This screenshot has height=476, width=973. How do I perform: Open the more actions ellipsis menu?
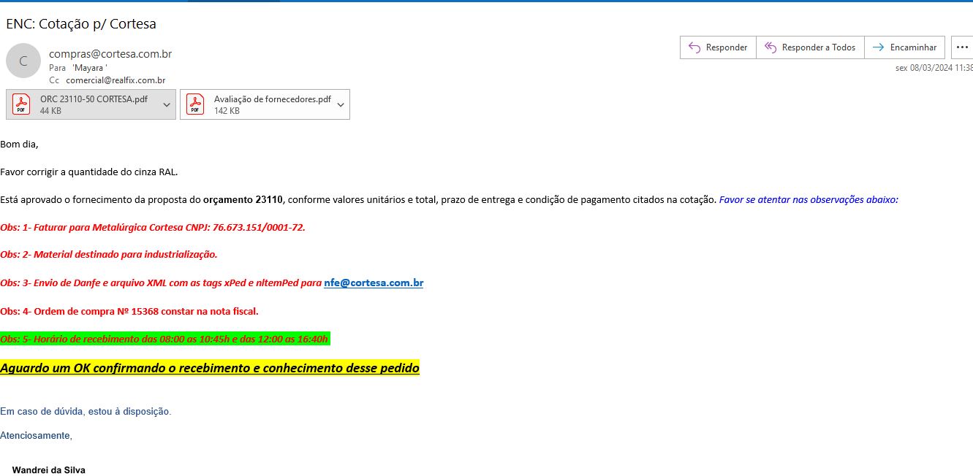[x=962, y=47]
